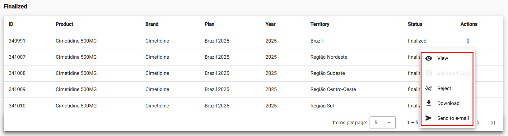508x136 pixels.
Task: Choose Reject in the context menu
Action: click(x=444, y=88)
